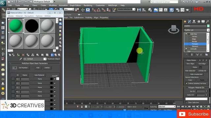Toggle On/Off checkbox for sub-material ID 5
Screen dimensions: 211x118
[55, 96]
